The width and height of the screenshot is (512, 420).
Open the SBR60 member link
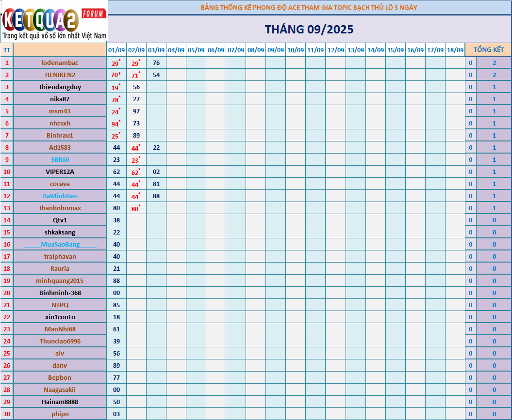pyautogui.click(x=60, y=160)
